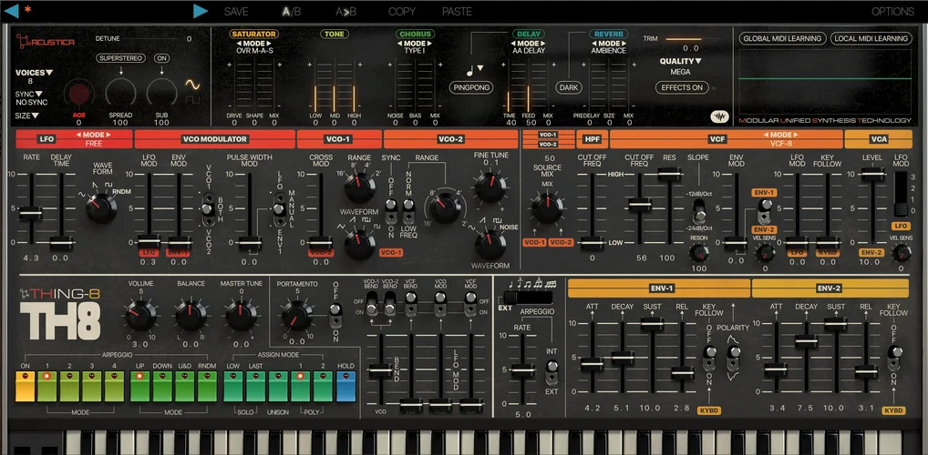Expand the SIZE dropdown
The height and width of the screenshot is (455, 928).
[x=27, y=116]
